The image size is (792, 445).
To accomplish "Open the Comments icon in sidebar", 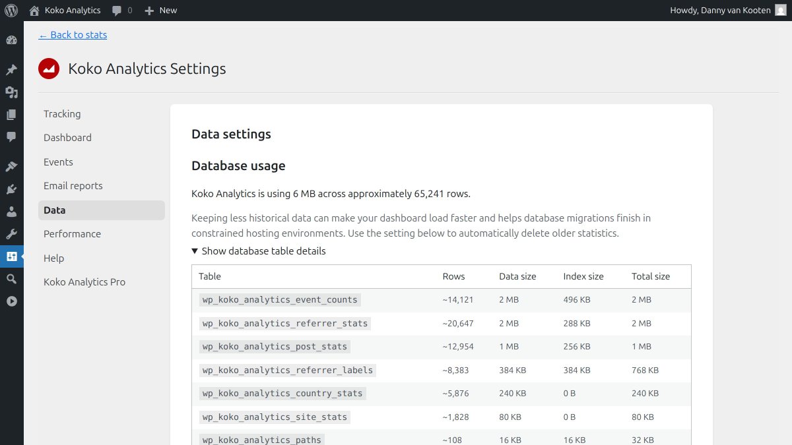I will 11,137.
